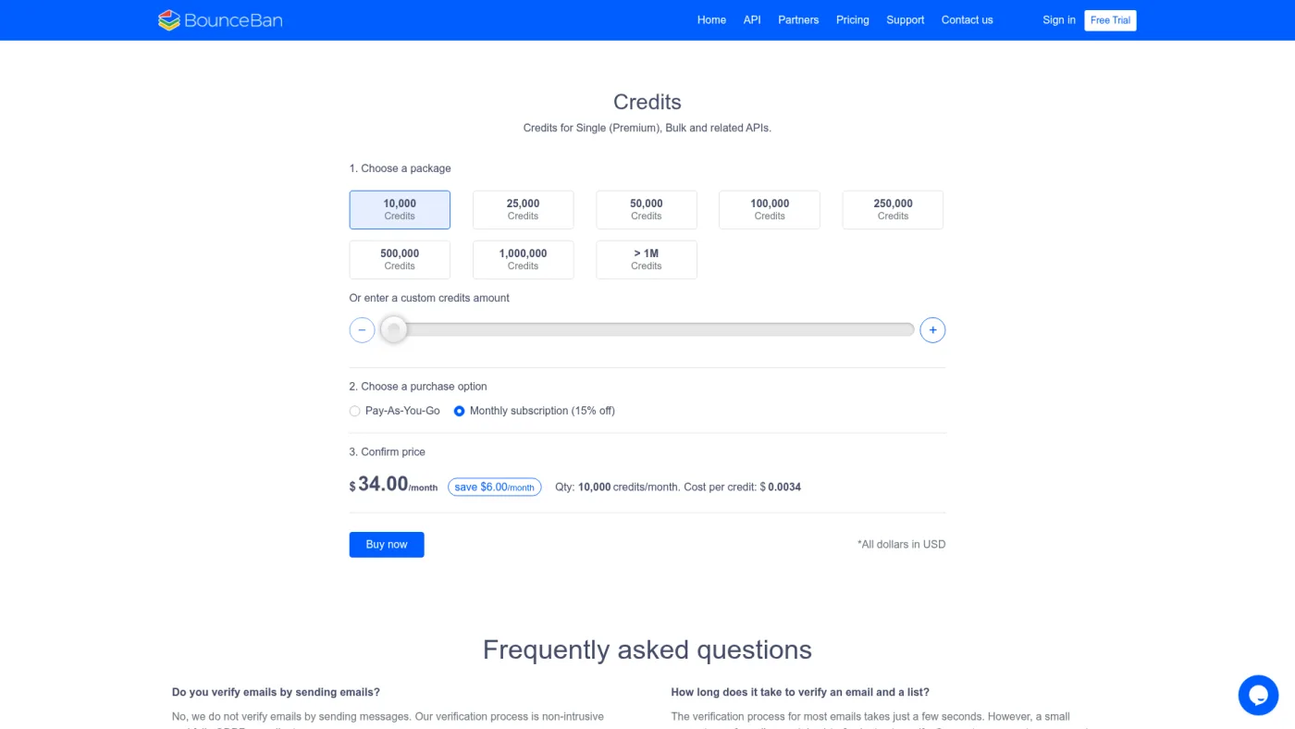Choose the > 1M Credits package
1295x729 pixels.
point(647,260)
